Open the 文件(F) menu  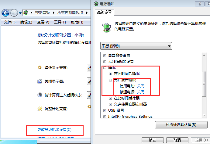coord(10,22)
